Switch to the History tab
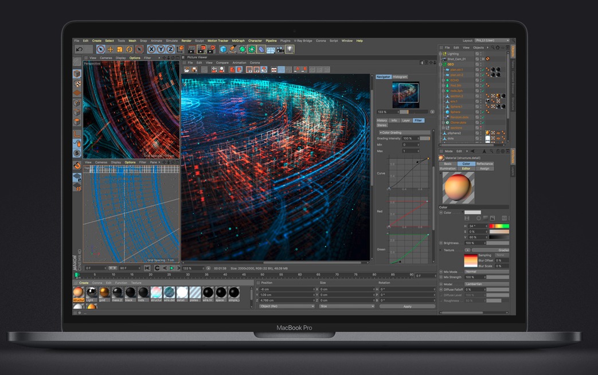The height and width of the screenshot is (375, 598). [x=382, y=120]
